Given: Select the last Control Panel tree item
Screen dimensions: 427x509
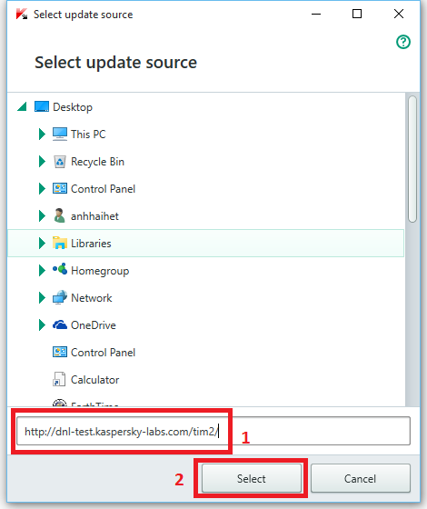Looking at the screenshot, I should (x=103, y=353).
